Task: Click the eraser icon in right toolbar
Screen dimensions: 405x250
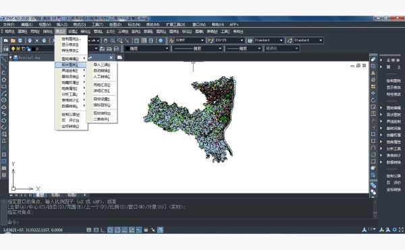Action: (x=373, y=59)
